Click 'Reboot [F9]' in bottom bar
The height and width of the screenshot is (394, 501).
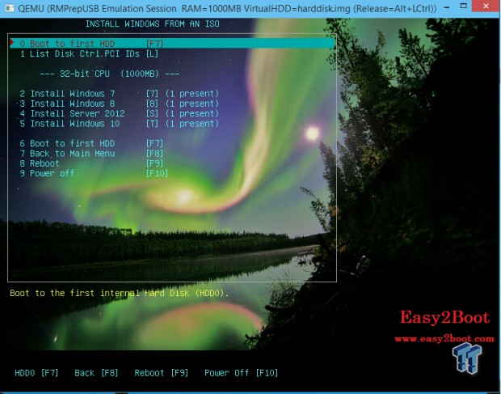tap(162, 373)
